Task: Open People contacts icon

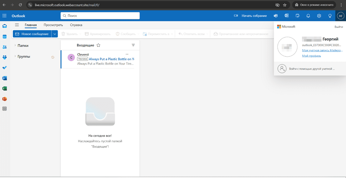Action: (4, 47)
